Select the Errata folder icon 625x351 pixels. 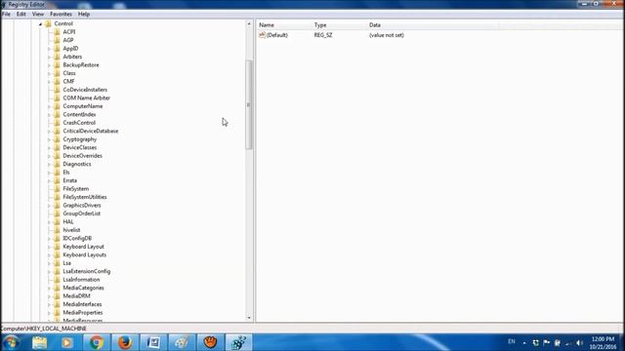[x=57, y=180]
